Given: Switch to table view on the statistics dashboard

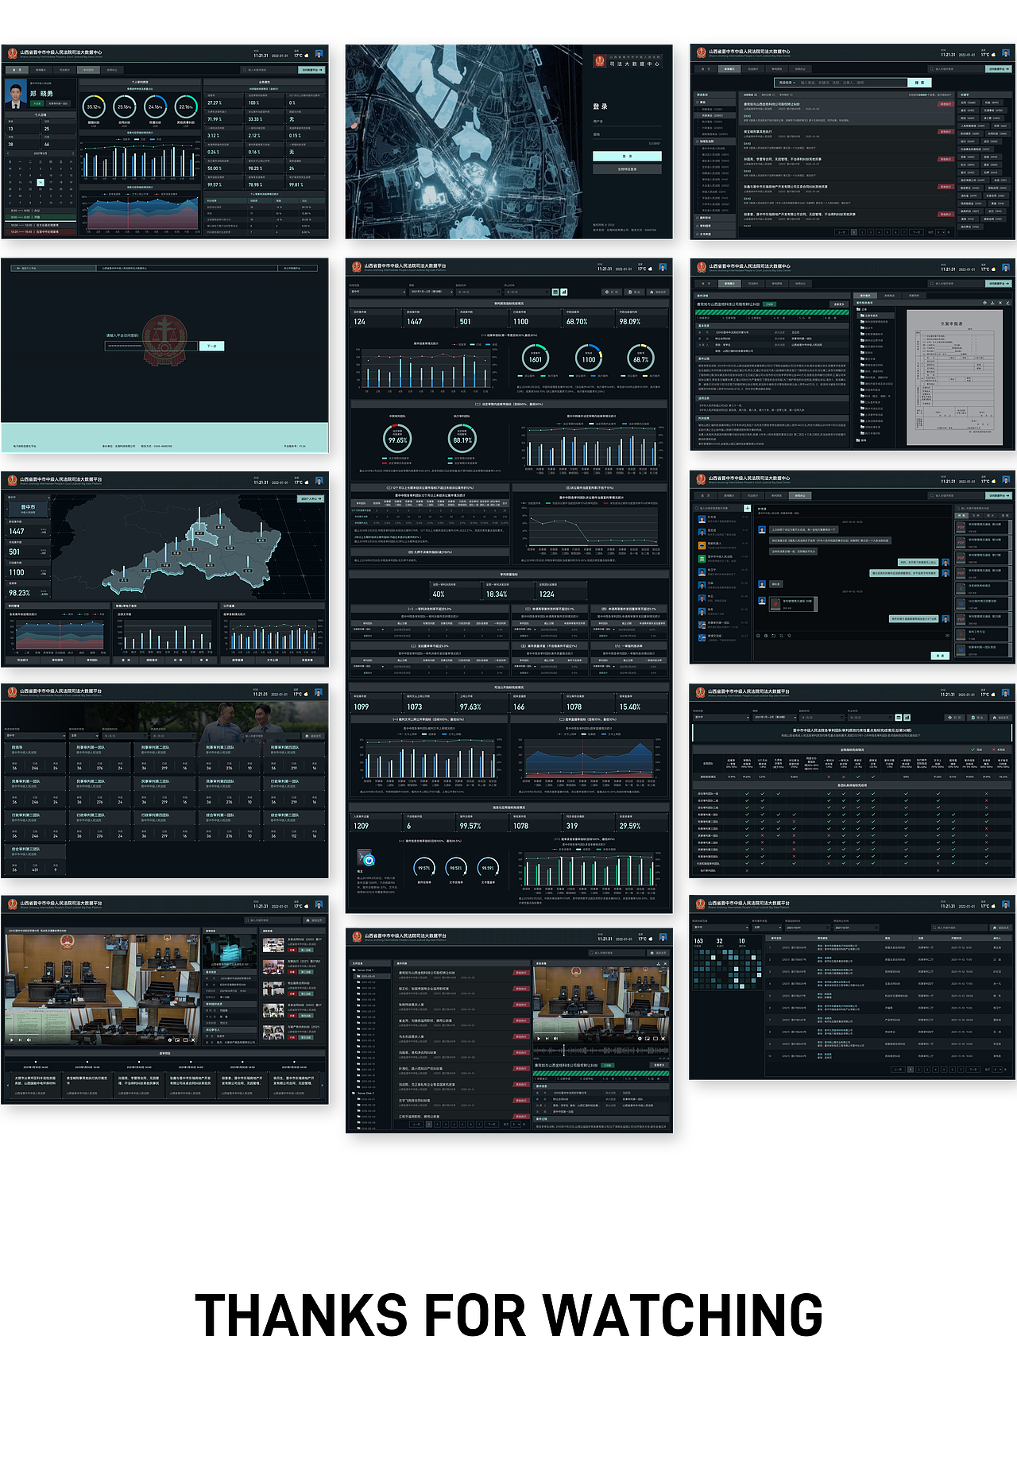Looking at the screenshot, I should point(555,292).
